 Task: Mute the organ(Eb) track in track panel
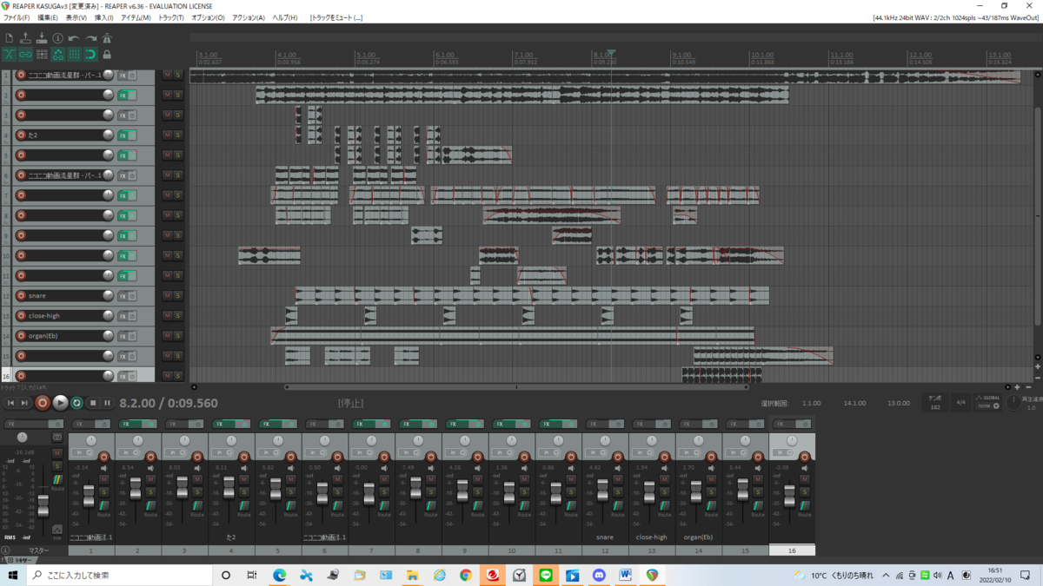coord(167,336)
